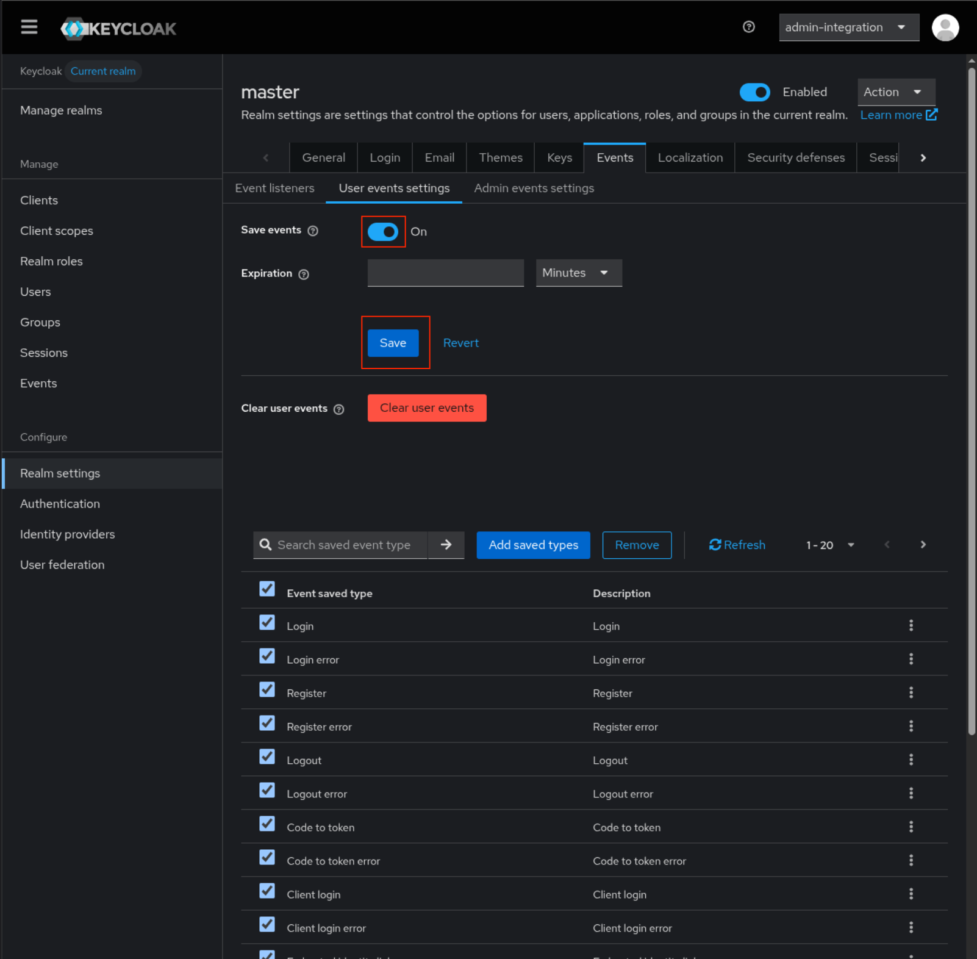Disable the realm Enabled switch

[x=754, y=92]
